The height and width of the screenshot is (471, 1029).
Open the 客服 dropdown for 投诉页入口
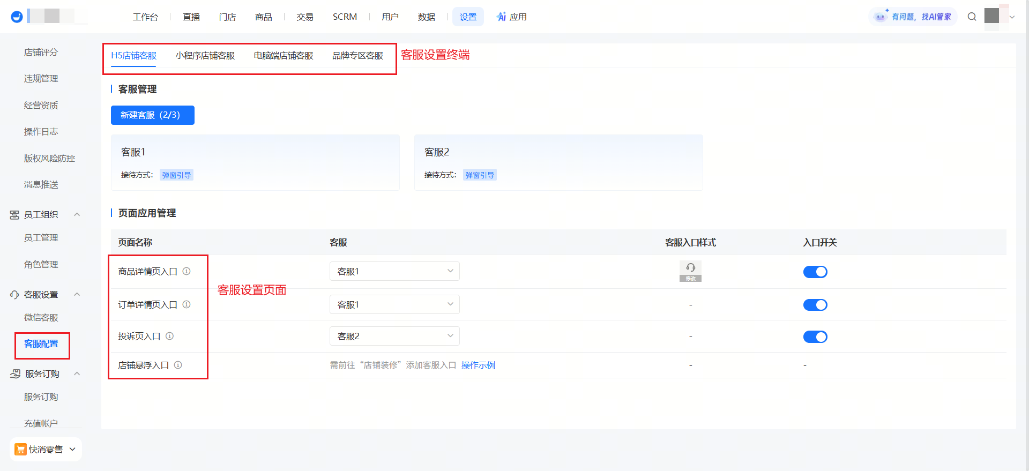point(394,336)
